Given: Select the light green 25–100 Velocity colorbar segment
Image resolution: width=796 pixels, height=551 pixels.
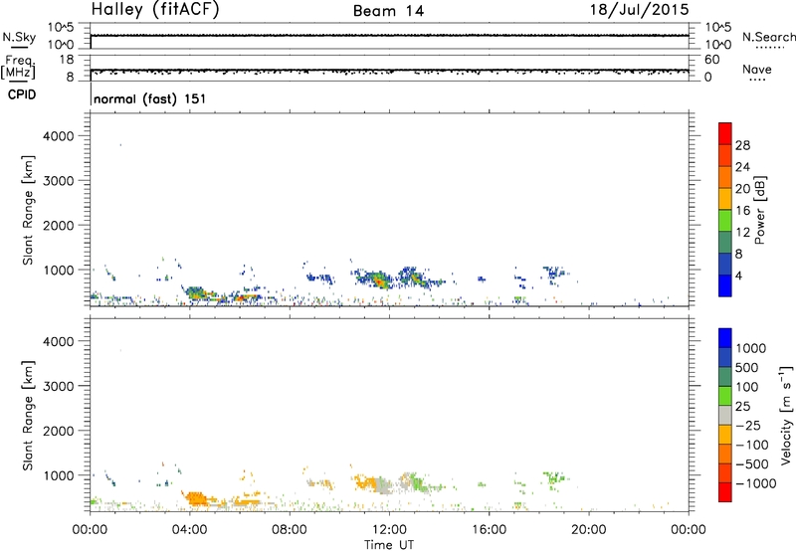Looking at the screenshot, I should click(725, 396).
